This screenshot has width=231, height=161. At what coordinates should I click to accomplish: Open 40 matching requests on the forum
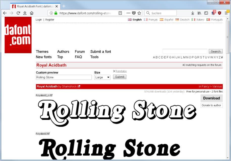point(202,65)
